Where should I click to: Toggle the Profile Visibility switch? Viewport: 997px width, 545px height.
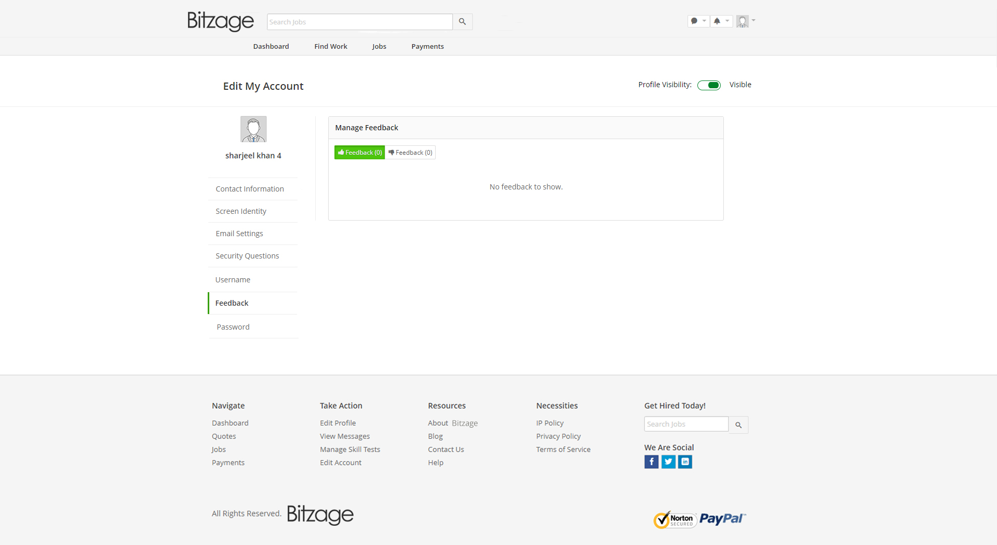709,85
